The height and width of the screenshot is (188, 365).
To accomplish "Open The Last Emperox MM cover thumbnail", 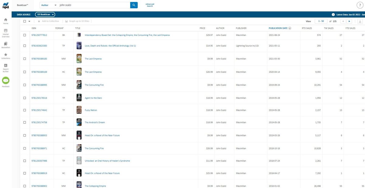I will tap(79, 59).
